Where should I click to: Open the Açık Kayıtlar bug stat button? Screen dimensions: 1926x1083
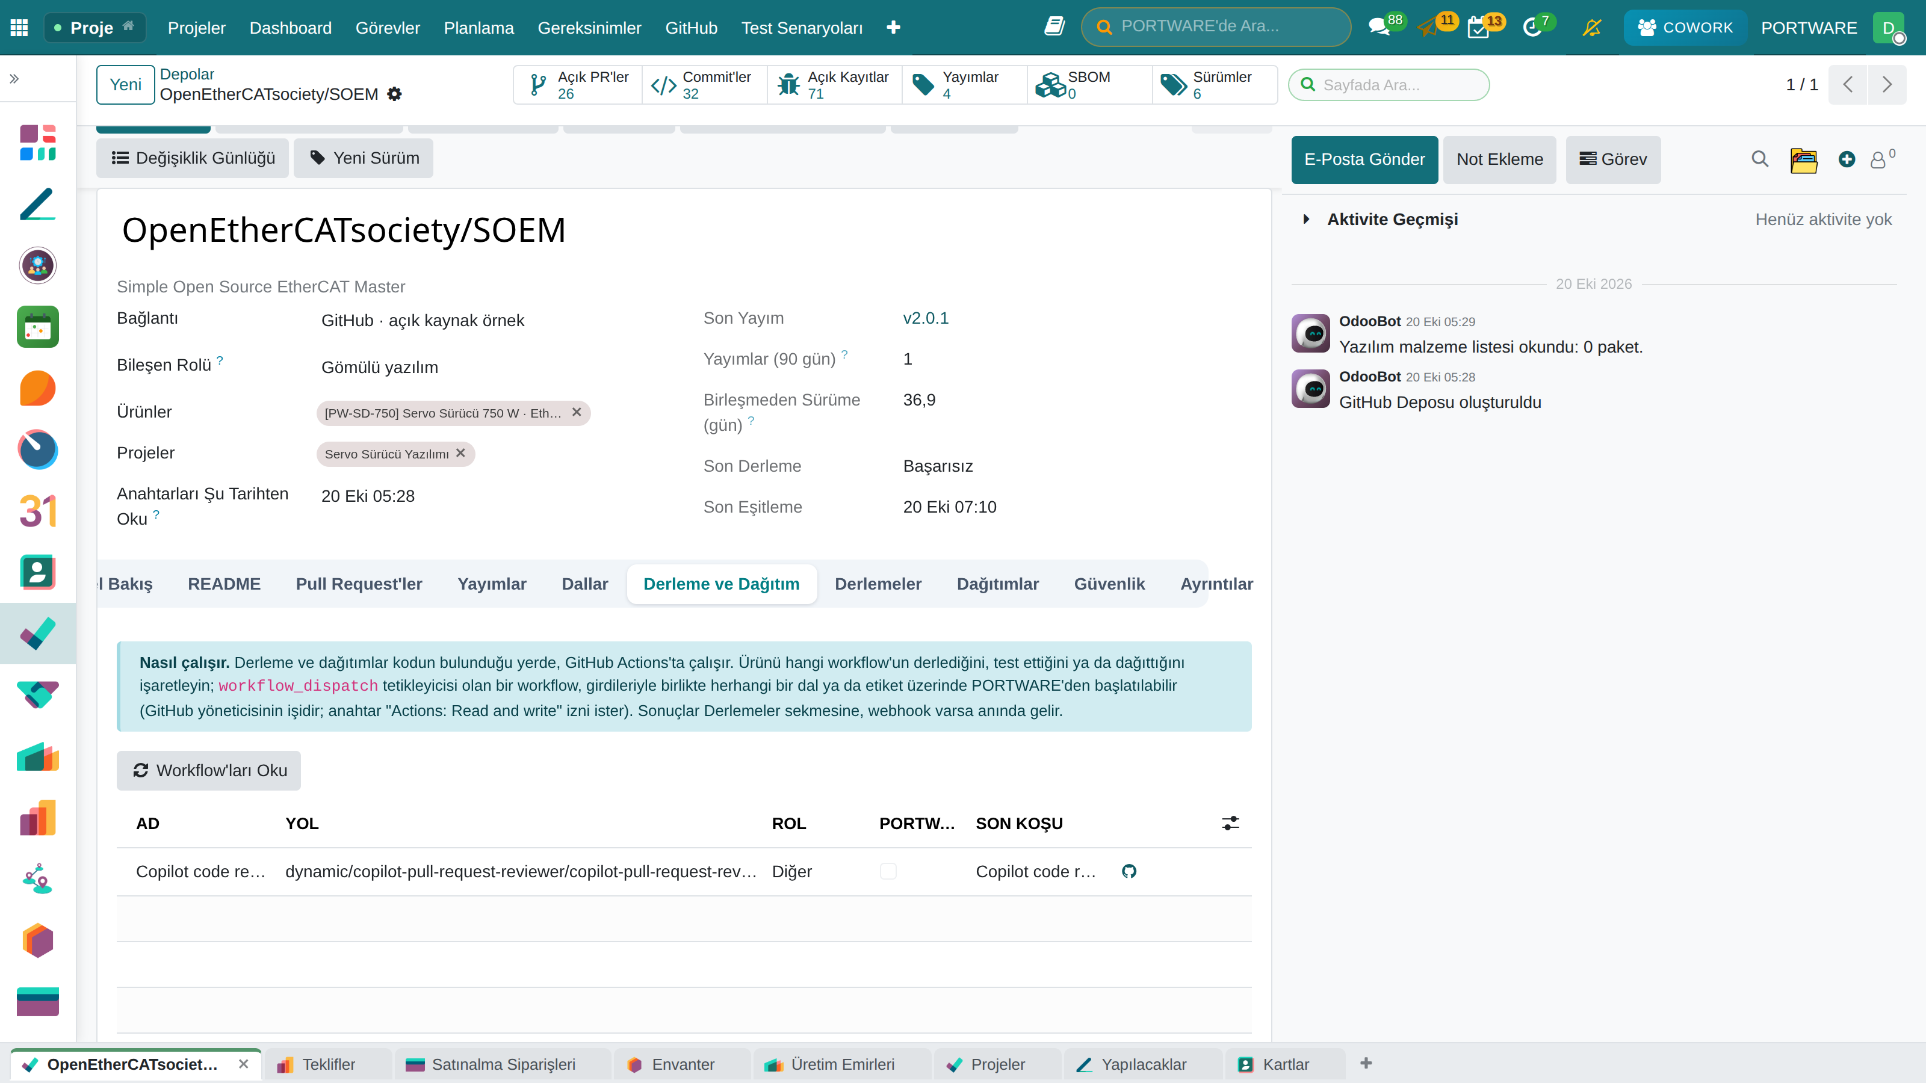tap(834, 84)
